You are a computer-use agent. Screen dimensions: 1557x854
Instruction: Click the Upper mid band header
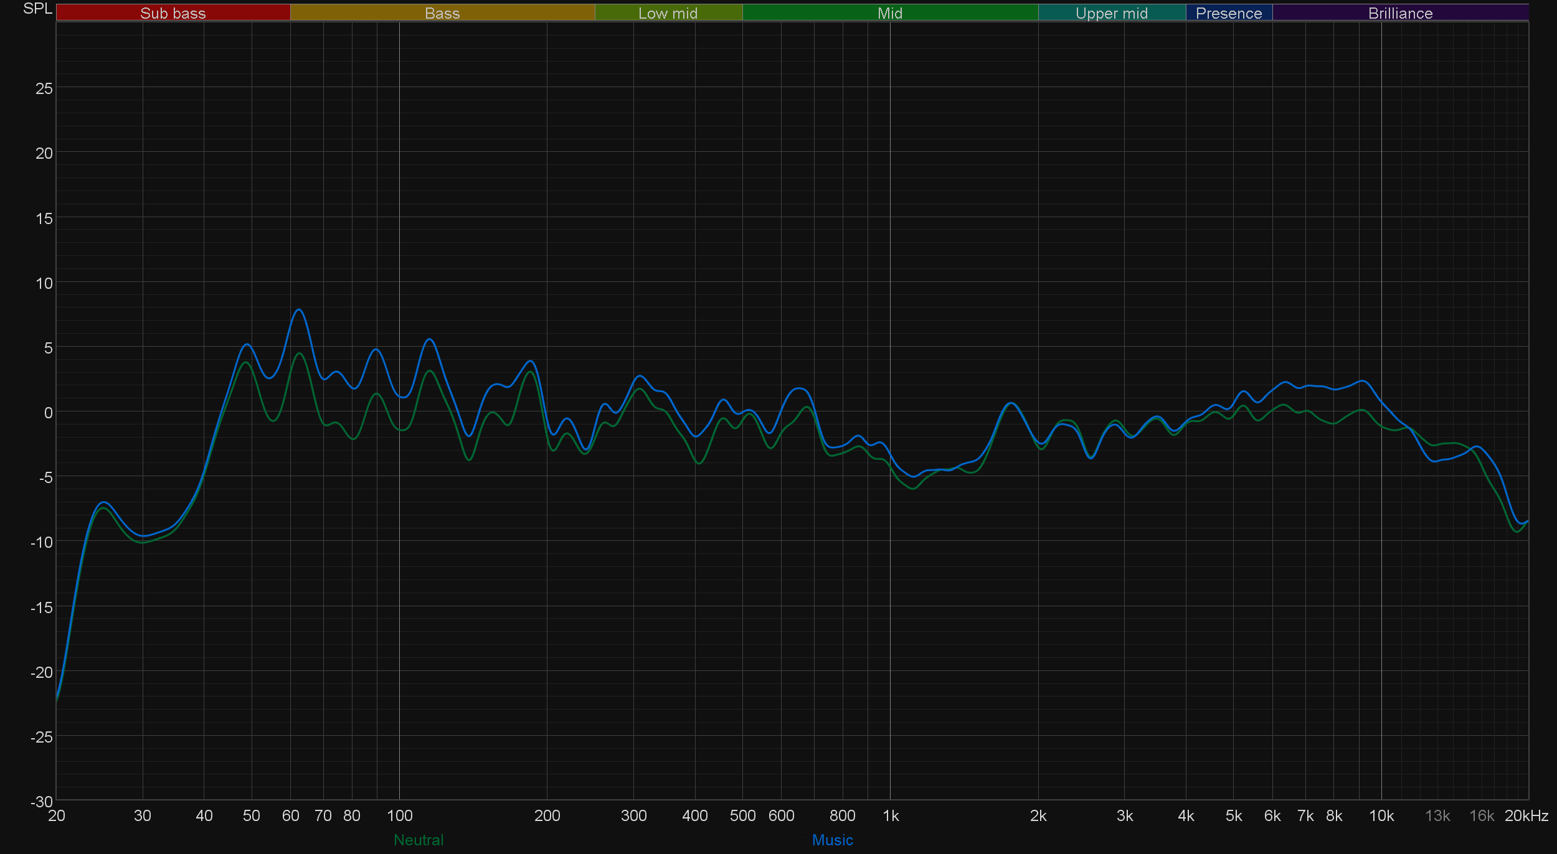pos(1111,13)
